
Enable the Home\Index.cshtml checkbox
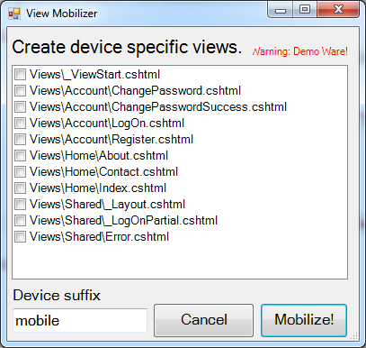click(x=21, y=188)
